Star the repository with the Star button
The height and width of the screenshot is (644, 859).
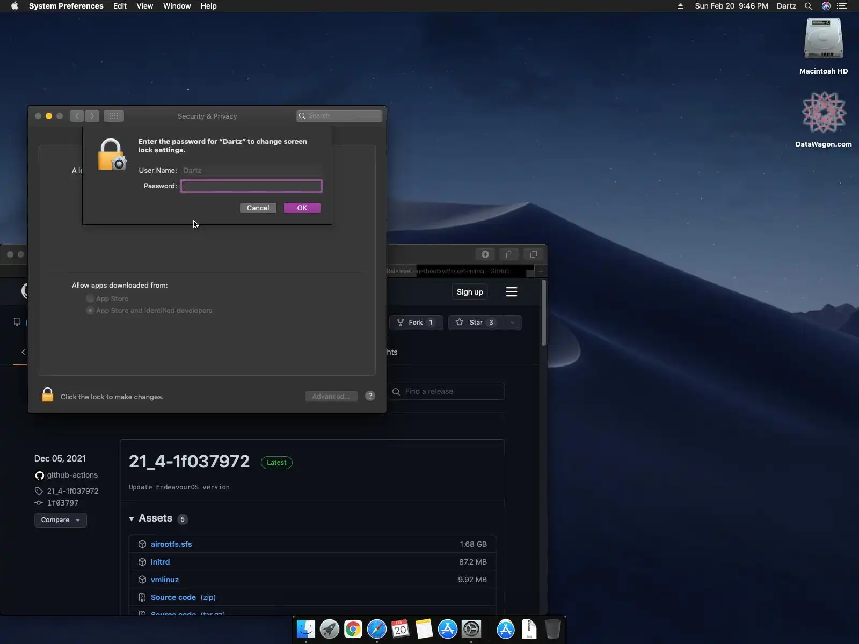[x=476, y=323]
